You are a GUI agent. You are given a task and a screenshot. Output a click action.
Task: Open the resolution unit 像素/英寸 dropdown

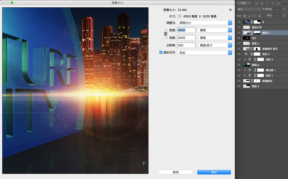(x=215, y=45)
